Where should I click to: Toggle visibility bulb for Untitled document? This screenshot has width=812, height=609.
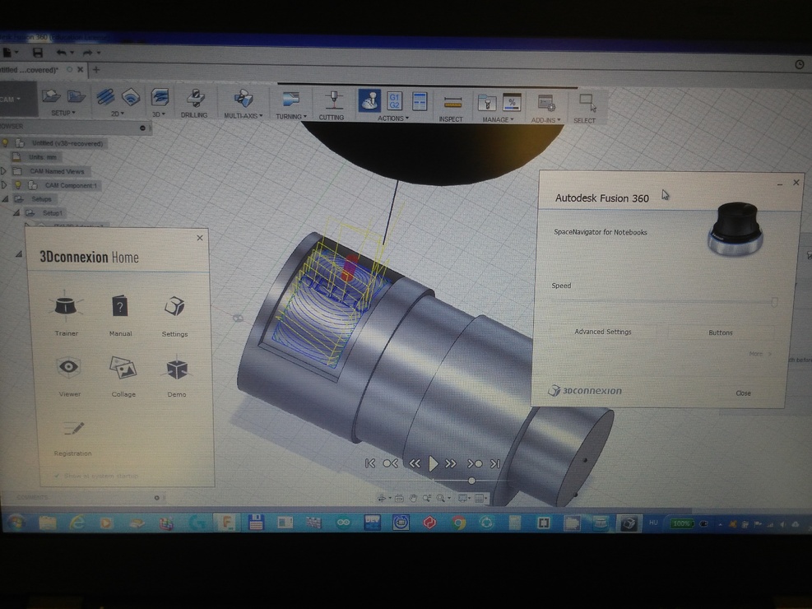(5, 143)
